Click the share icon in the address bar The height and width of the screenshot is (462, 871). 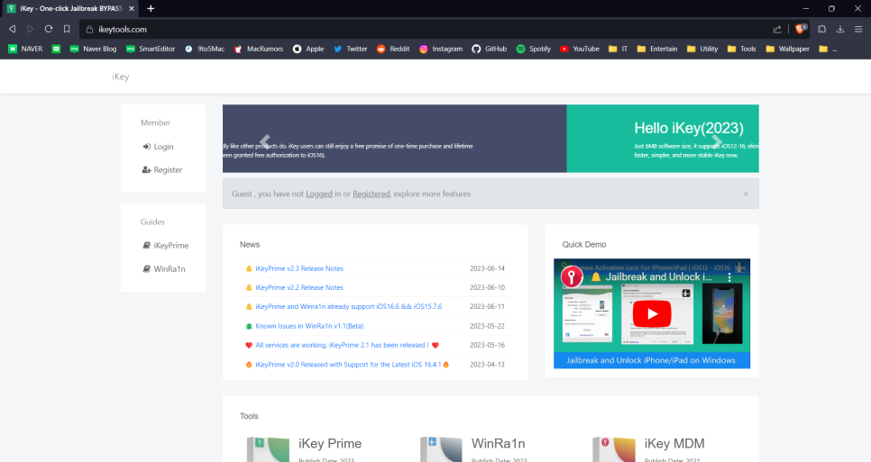click(x=777, y=30)
